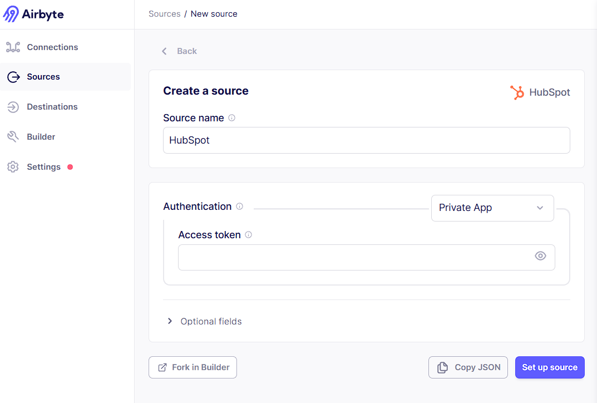Image resolution: width=597 pixels, height=403 pixels.
Task: Click the Settings gear icon
Action: tap(13, 167)
